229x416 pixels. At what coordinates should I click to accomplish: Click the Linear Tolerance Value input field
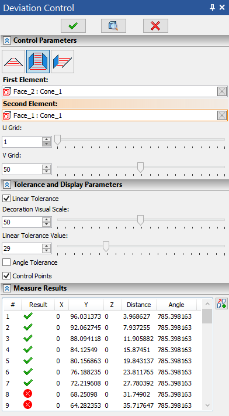coord(22,248)
